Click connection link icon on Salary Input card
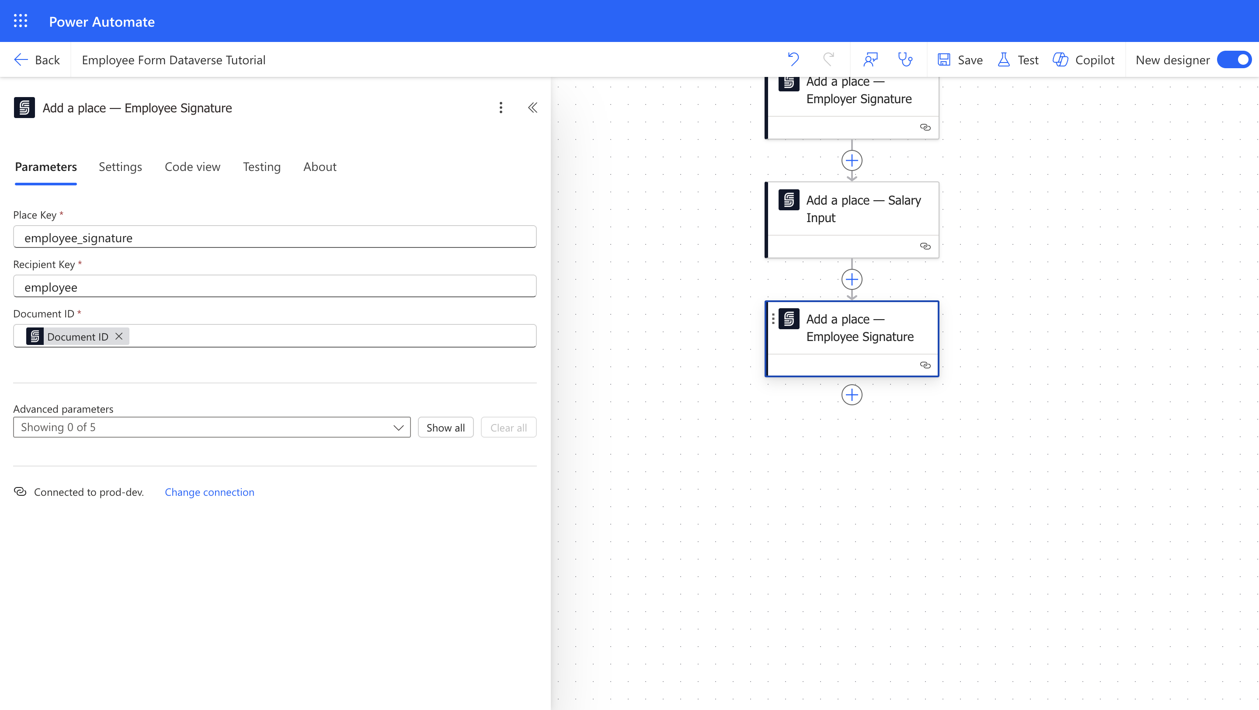 (925, 246)
